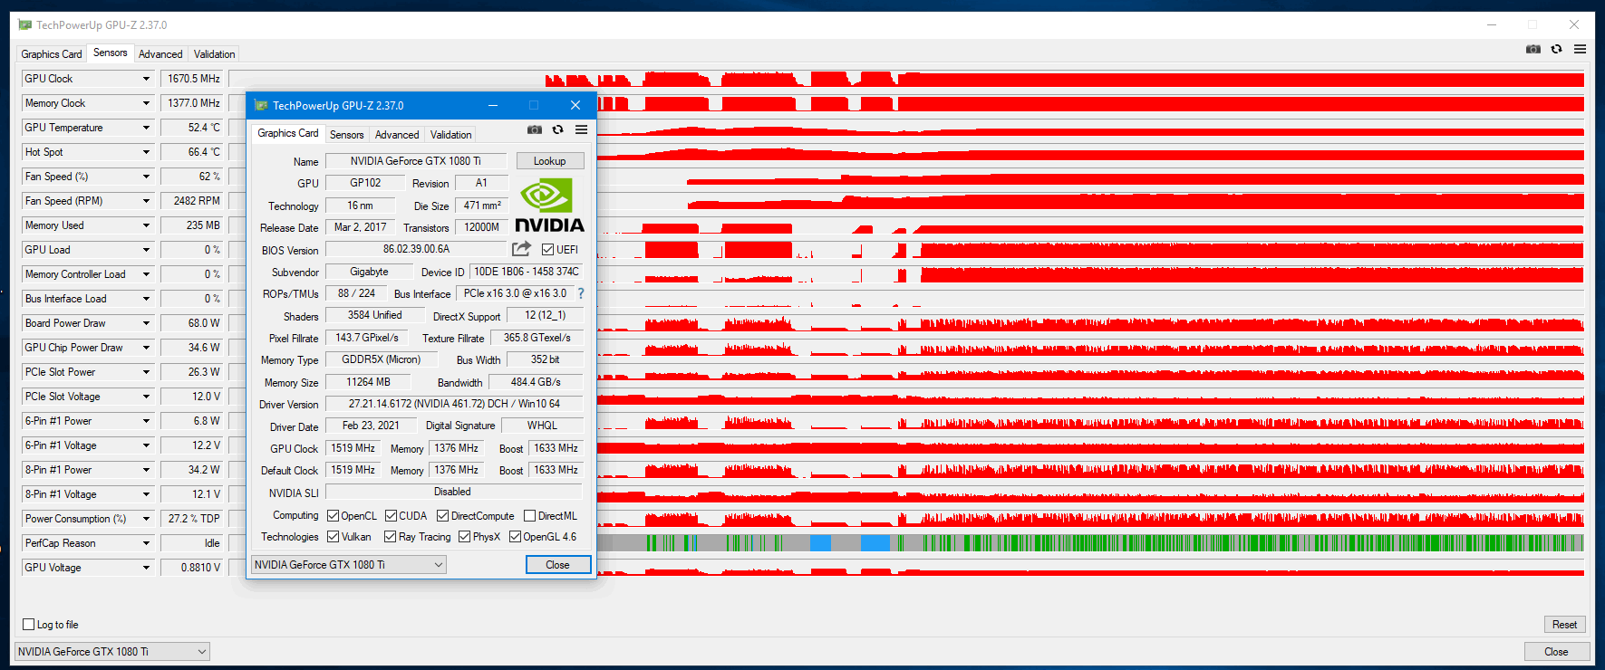Click the GPU Clock sensor graph
Image resolution: width=1605 pixels, height=670 pixels.
click(x=906, y=79)
